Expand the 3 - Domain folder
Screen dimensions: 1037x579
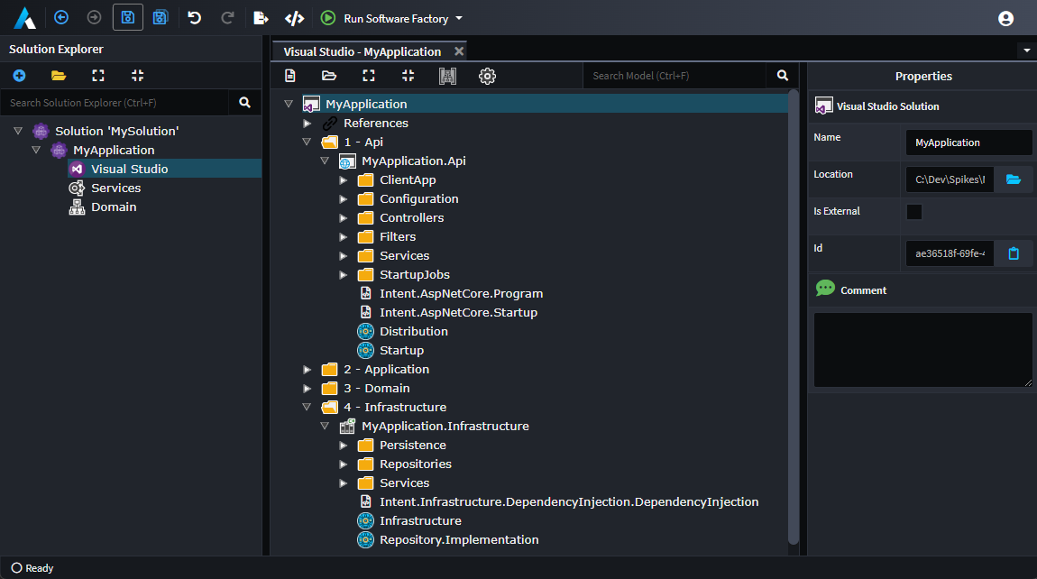(307, 389)
